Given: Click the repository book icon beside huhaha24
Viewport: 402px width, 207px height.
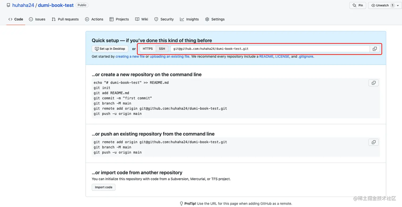Looking at the screenshot, I should tap(8, 5).
